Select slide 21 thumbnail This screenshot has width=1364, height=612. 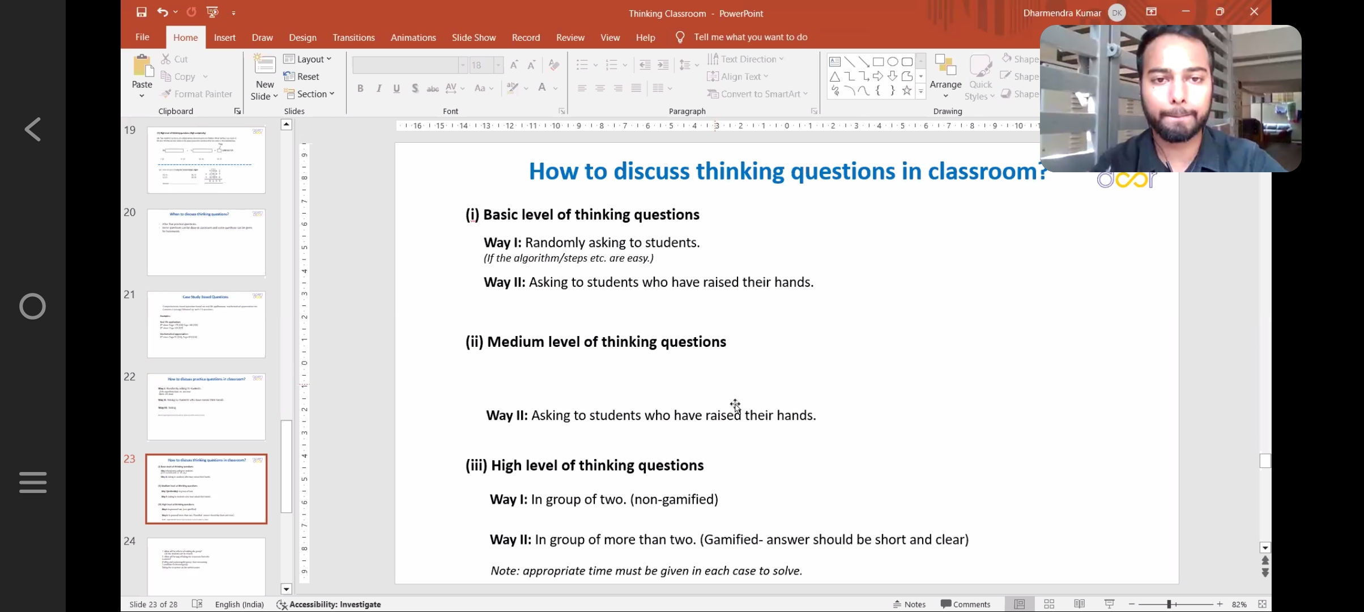pyautogui.click(x=206, y=325)
